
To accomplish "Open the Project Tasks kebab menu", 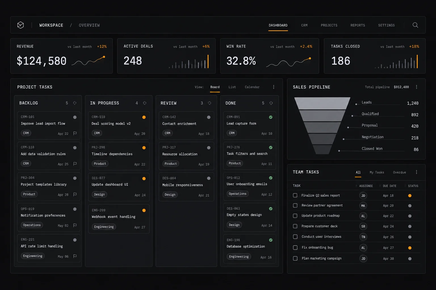I will coord(274,87).
